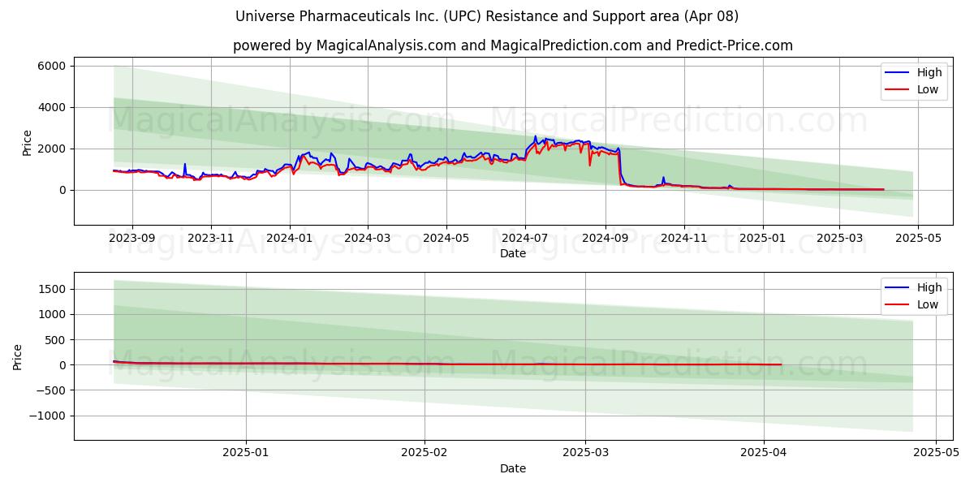Click the 2024-01 date tick label

pos(290,239)
